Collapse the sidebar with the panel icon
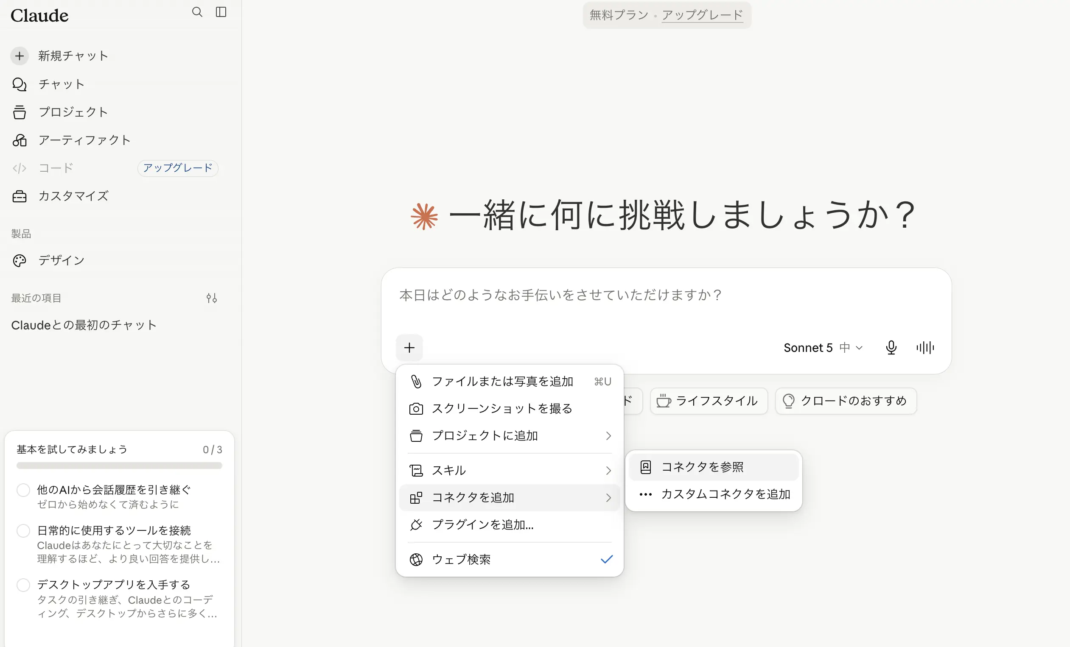Screen dimensions: 1070x647 click(221, 12)
